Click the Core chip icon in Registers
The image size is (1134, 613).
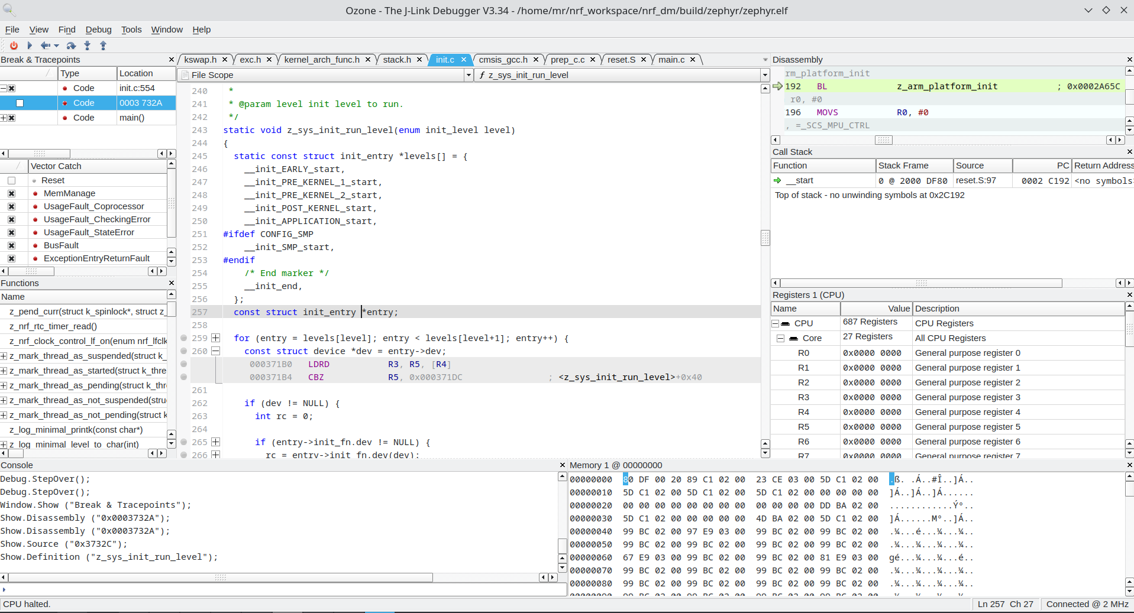point(794,338)
